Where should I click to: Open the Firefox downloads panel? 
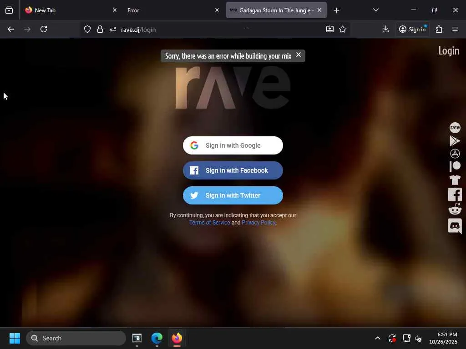pyautogui.click(x=386, y=29)
